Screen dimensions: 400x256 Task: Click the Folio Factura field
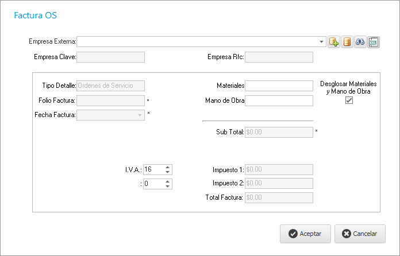click(x=110, y=100)
